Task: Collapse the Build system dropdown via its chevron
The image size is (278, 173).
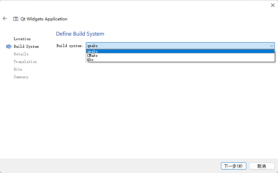Action: tap(271, 46)
